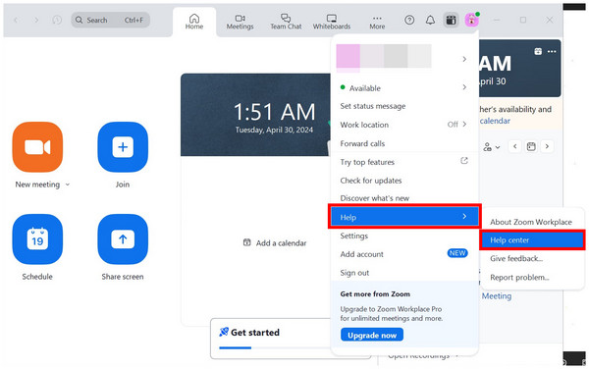
Task: Click the Share screen arrow icon
Action: pos(123,239)
